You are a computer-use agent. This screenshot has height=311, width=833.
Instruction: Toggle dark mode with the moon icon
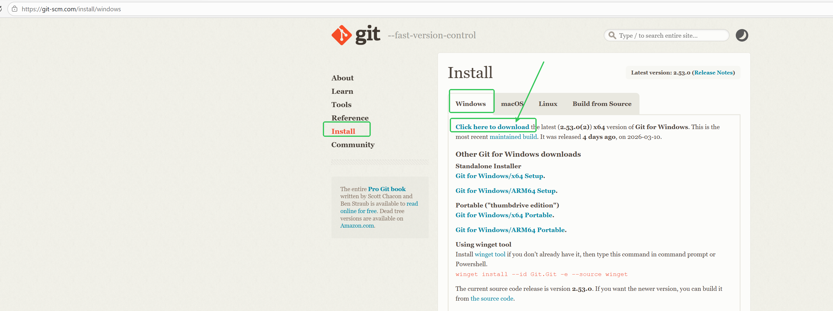[742, 35]
